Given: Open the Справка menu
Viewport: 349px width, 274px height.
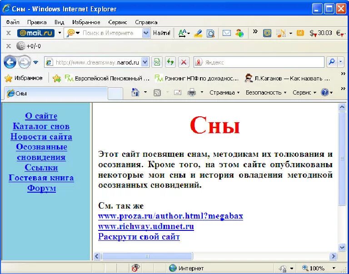Looking at the screenshot, I should pyautogui.click(x=146, y=22).
